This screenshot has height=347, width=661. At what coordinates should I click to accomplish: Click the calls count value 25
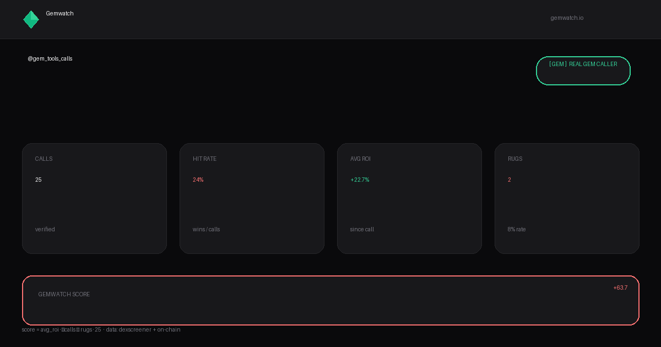click(x=39, y=180)
